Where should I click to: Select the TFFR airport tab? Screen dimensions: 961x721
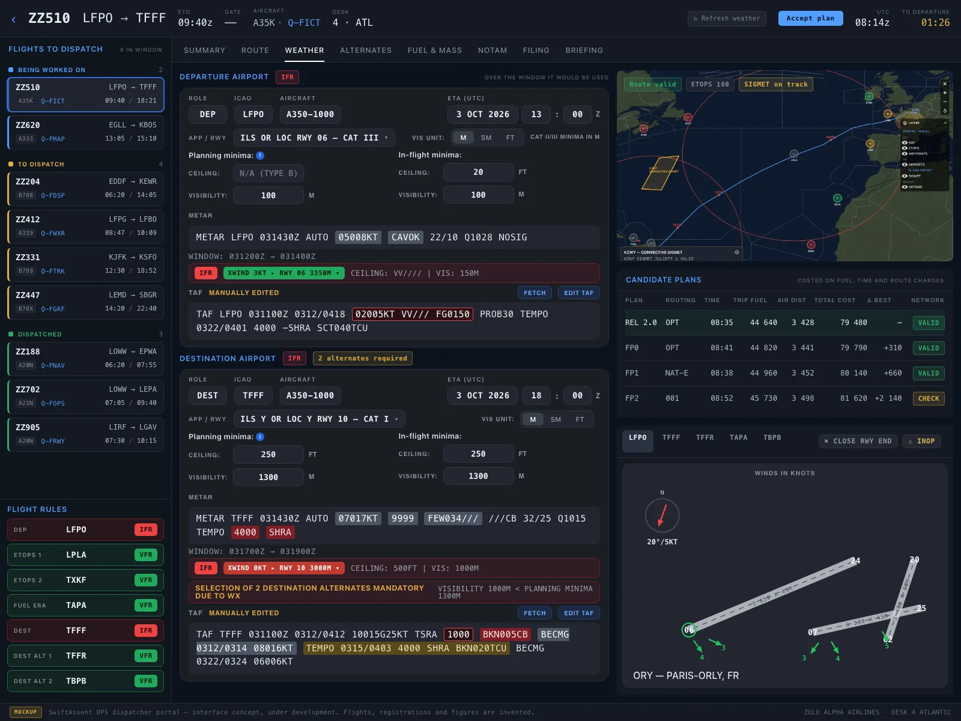[x=705, y=437]
